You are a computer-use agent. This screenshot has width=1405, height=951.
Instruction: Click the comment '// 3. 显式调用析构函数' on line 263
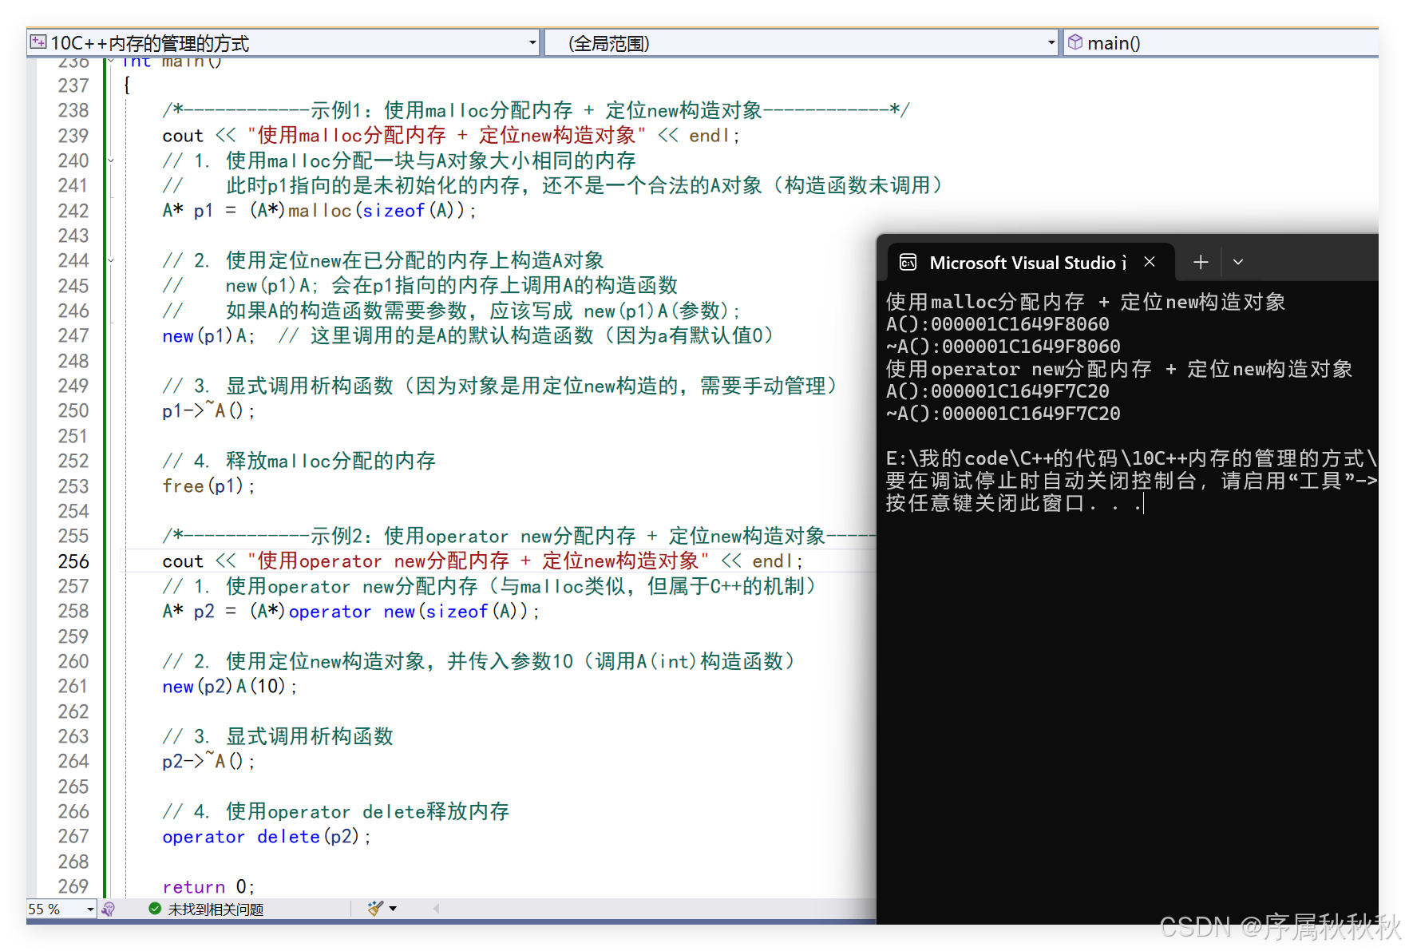(278, 736)
